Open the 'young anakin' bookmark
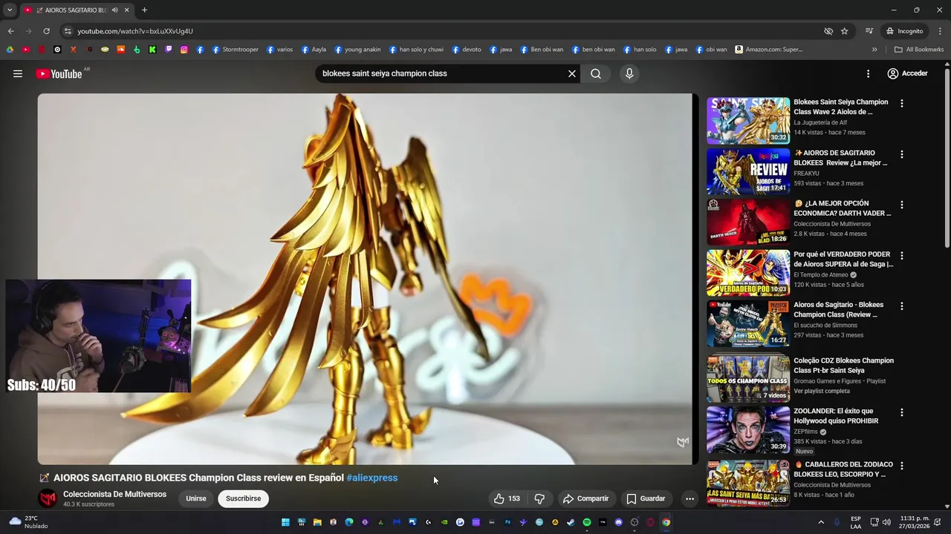The height and width of the screenshot is (534, 951). (357, 50)
